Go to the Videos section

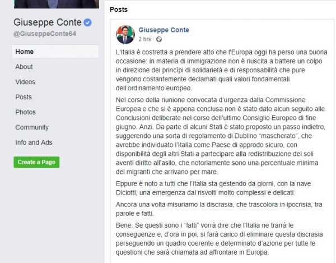(x=25, y=82)
